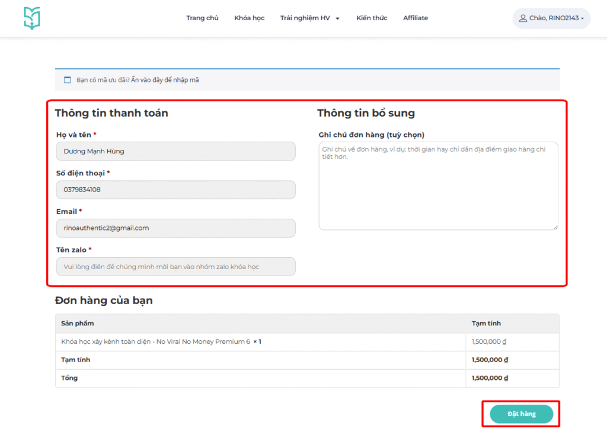
Task: Click the Tổng total price value
Action: click(490, 378)
